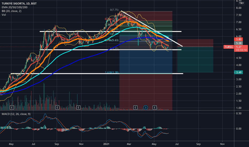This screenshot has height=147, width=249.
Task: Click the green 3.49 target price label
Action: (239, 72)
